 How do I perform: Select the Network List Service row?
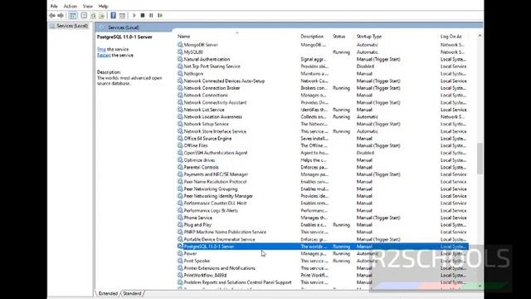tap(323, 110)
